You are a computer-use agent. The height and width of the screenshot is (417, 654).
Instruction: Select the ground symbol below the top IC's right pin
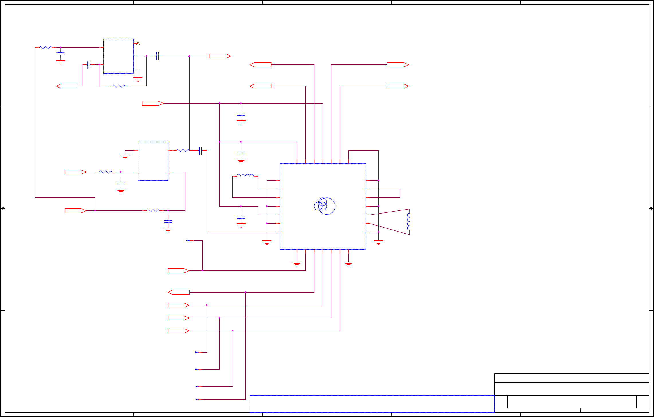(x=138, y=79)
